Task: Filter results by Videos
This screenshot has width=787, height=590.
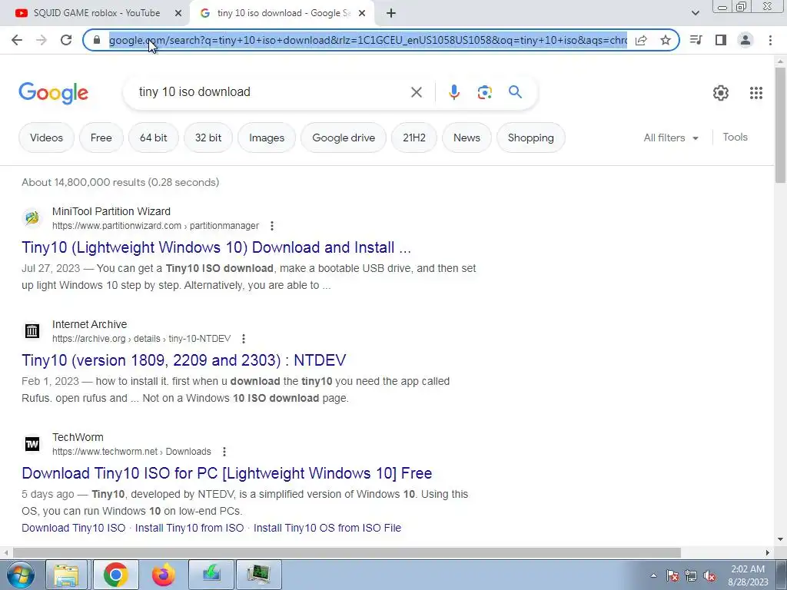Action: tap(46, 138)
